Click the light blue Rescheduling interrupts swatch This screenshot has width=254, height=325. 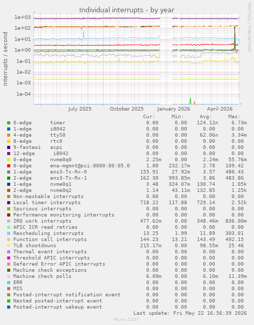[x=9, y=233]
